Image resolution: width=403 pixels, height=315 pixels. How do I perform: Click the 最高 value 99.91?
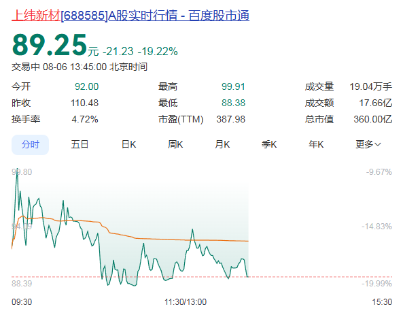coord(233,86)
